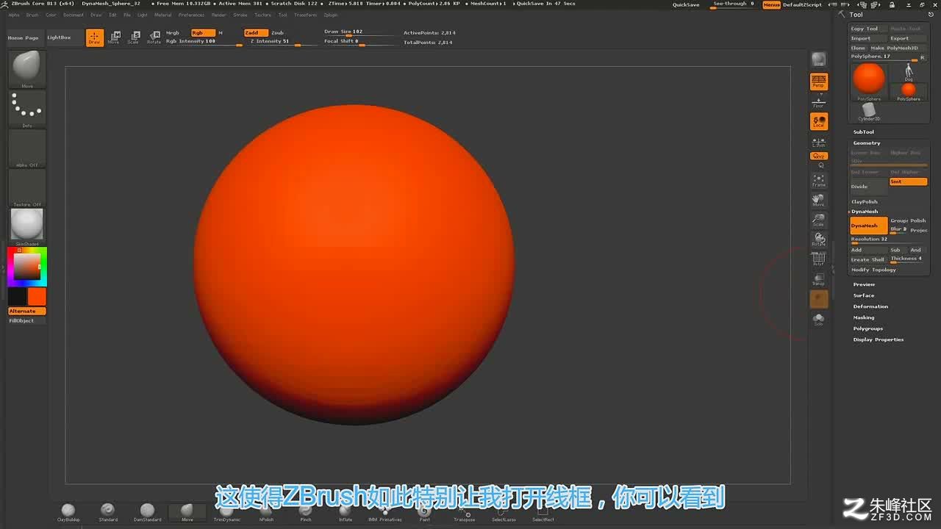This screenshot has height=529, width=941.
Task: Select the ClayBuildup brush
Action: click(68, 512)
